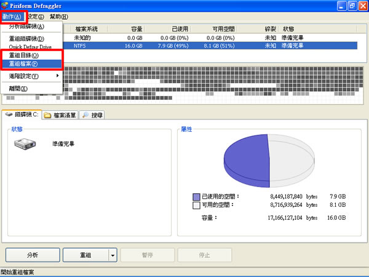The height and width of the screenshot is (277, 369).
Task: Switch to the 磁碟機 C: tab
Action: coord(22,114)
